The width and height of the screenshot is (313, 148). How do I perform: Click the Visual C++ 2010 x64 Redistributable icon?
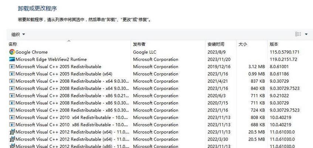(12, 117)
